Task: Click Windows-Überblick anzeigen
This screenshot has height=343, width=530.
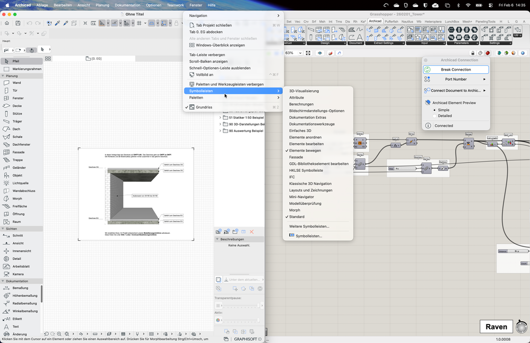Action: [x=233, y=45]
